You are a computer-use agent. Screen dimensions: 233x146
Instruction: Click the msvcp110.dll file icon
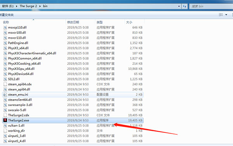point(5,28)
